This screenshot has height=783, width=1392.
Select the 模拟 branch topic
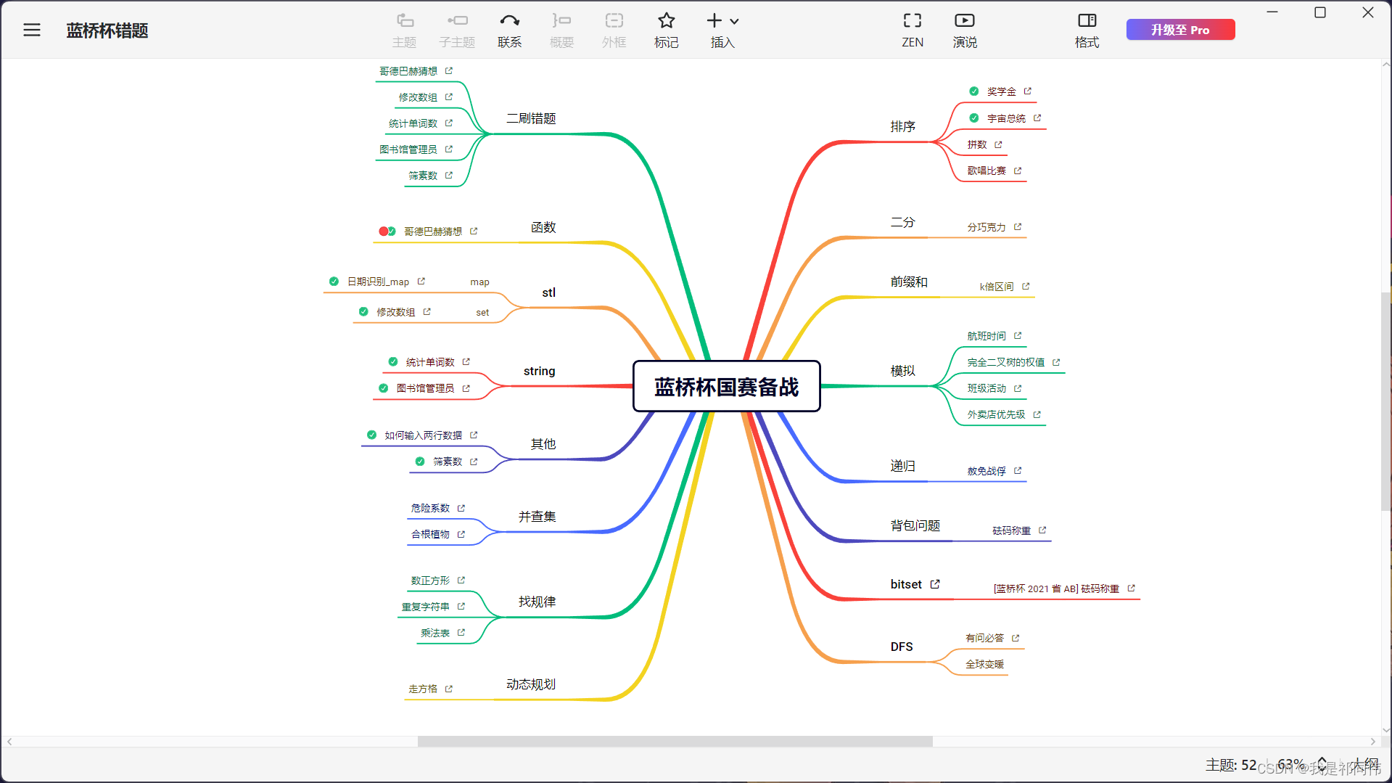coord(903,371)
